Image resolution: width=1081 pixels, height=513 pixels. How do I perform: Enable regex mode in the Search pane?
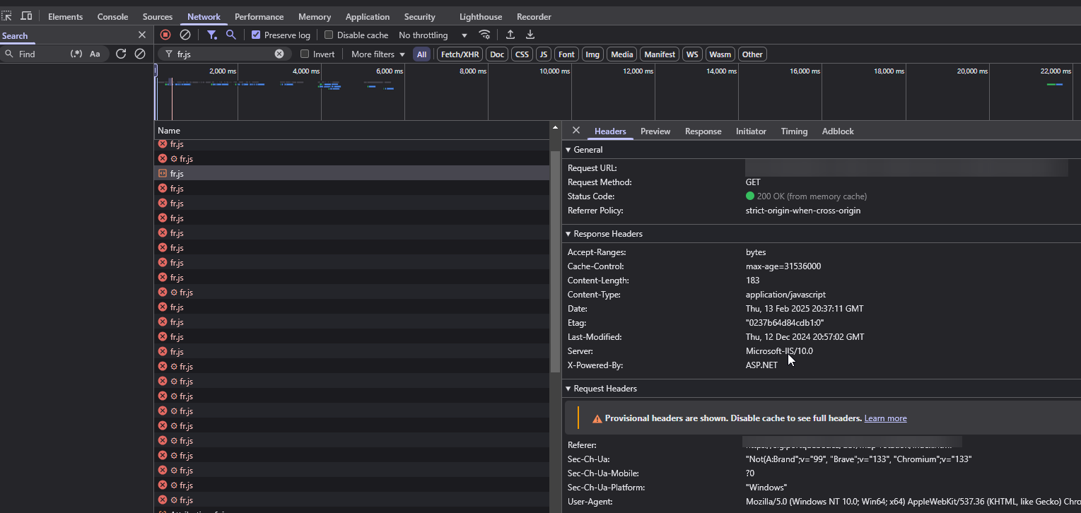(x=76, y=54)
